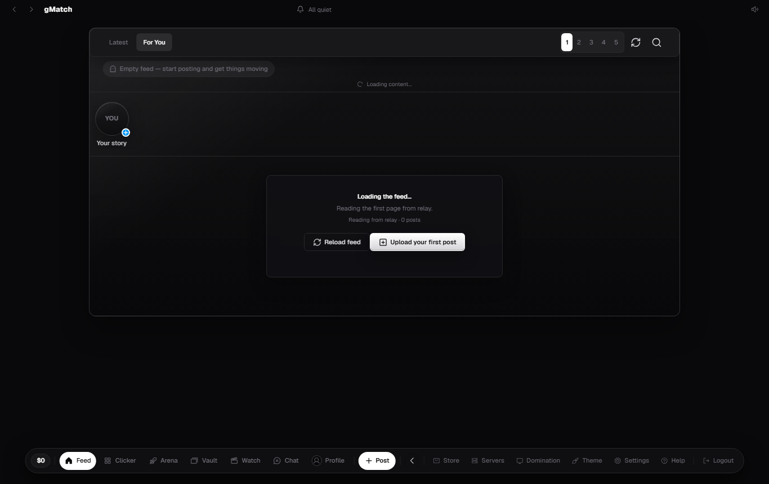Open the Help section
The height and width of the screenshot is (484, 769).
point(673,460)
